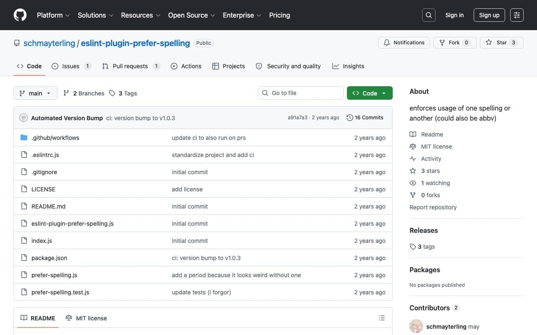This screenshot has height=335, width=537.
Task: Click the book icon next to Readme
Action: [413, 134]
